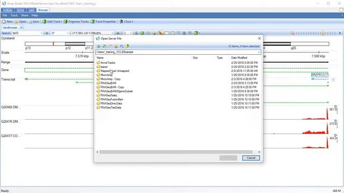Sort by the Name column header

coord(100,58)
